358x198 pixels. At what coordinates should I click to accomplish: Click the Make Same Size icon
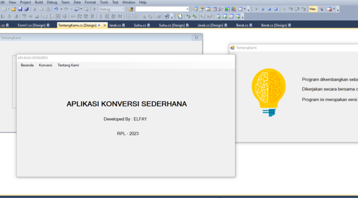(x=58, y=16)
